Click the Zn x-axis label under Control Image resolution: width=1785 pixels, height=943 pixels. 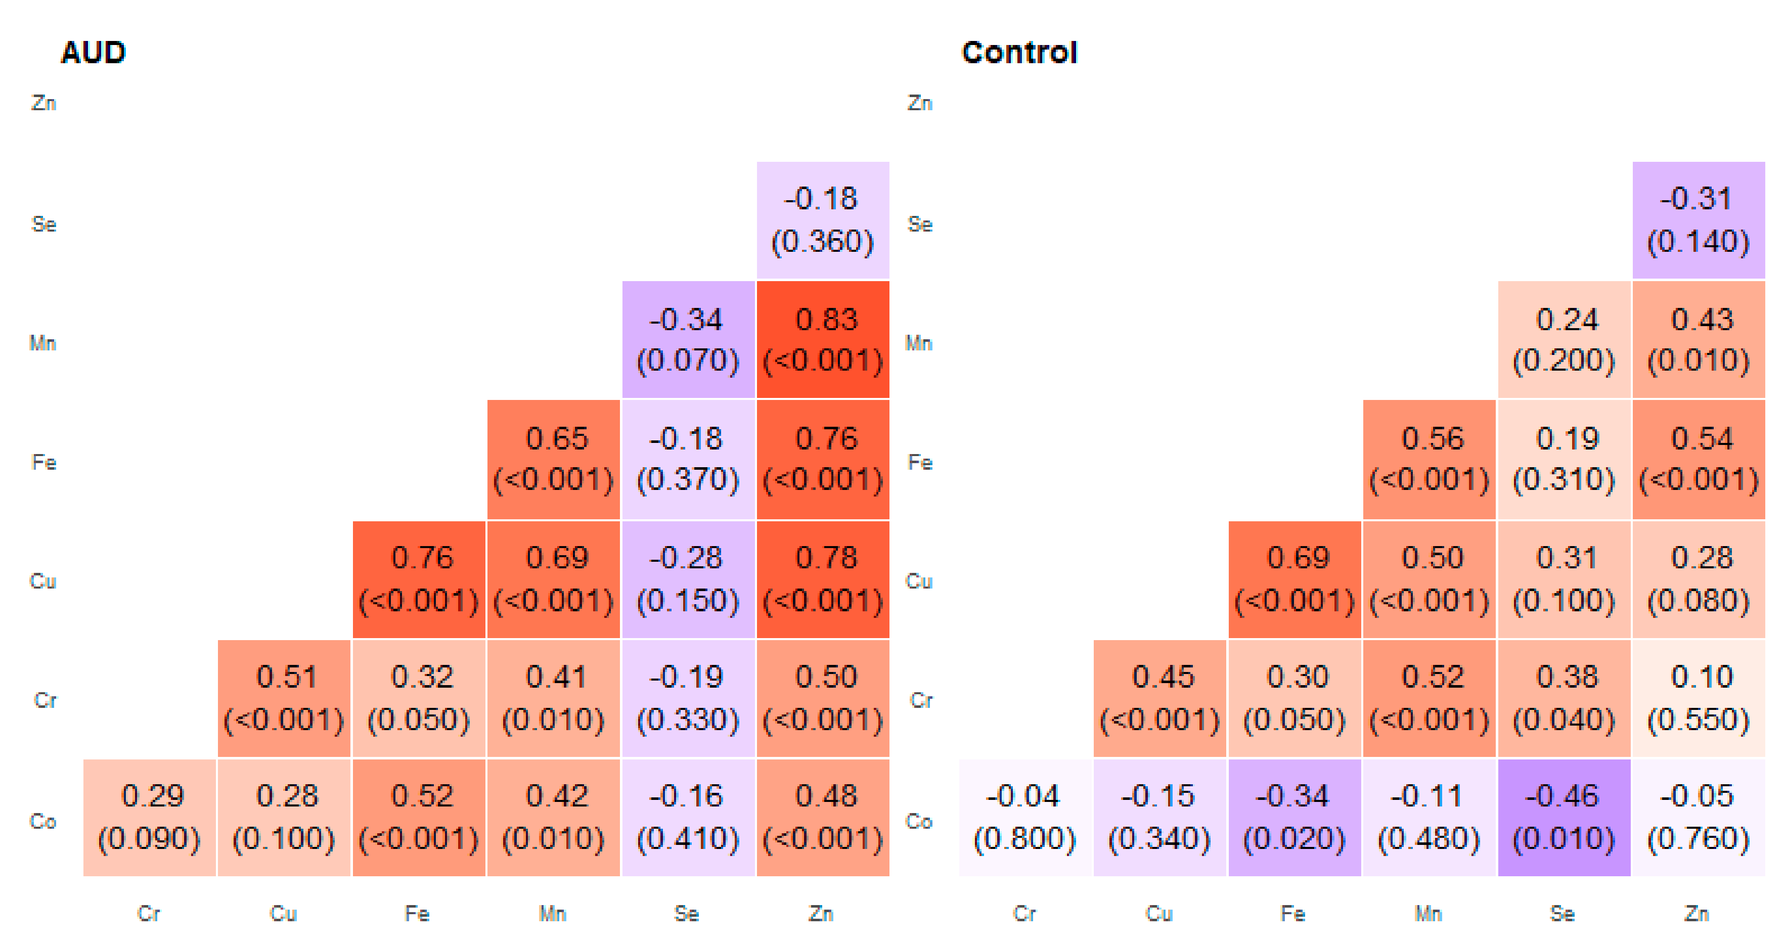pyautogui.click(x=1697, y=914)
